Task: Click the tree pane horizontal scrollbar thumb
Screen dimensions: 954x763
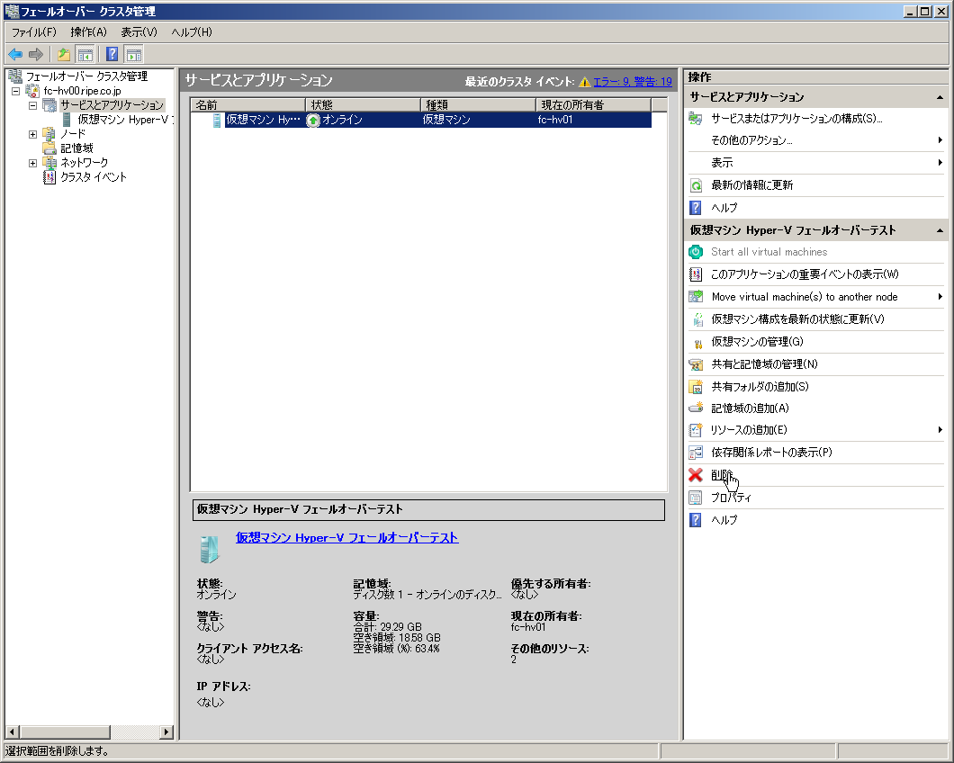Action: pos(65,732)
